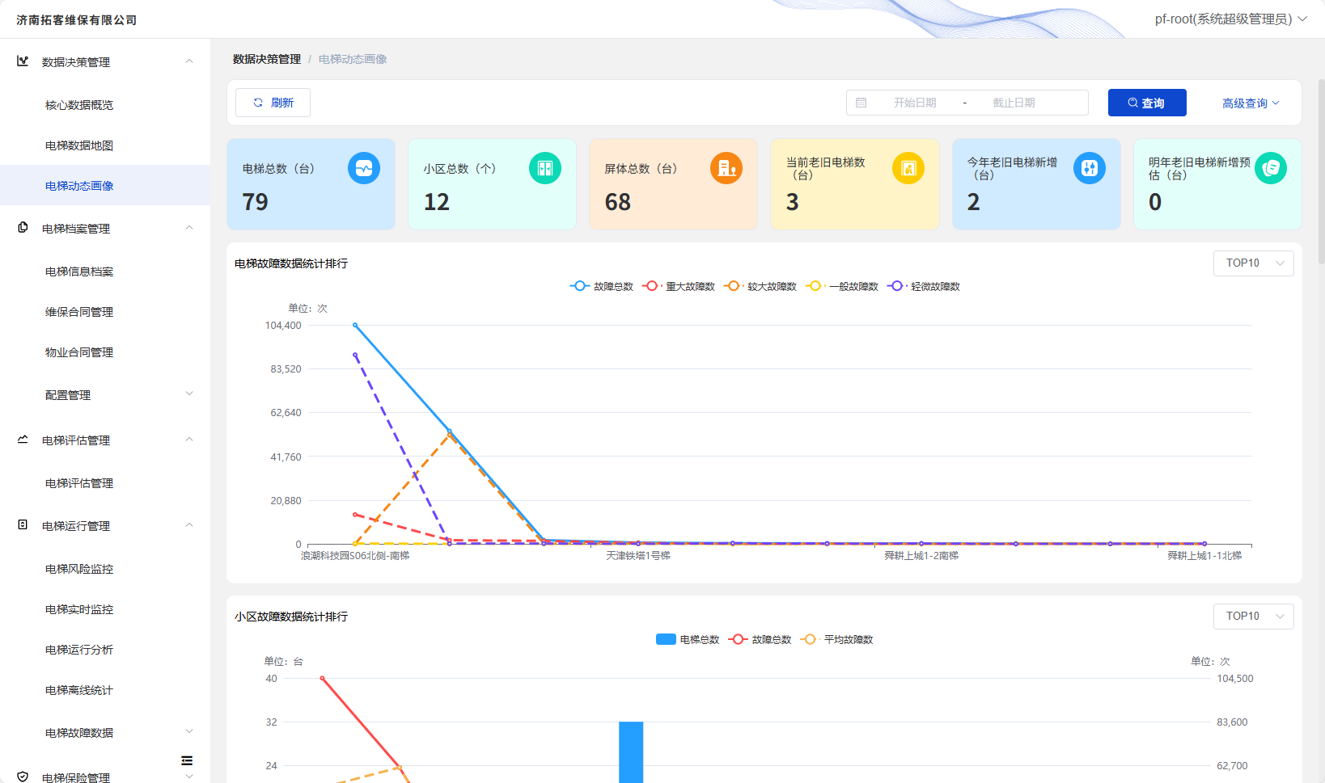The height and width of the screenshot is (783, 1325).
Task: Open 核心数据概览 in the sidebar
Action: 79,105
